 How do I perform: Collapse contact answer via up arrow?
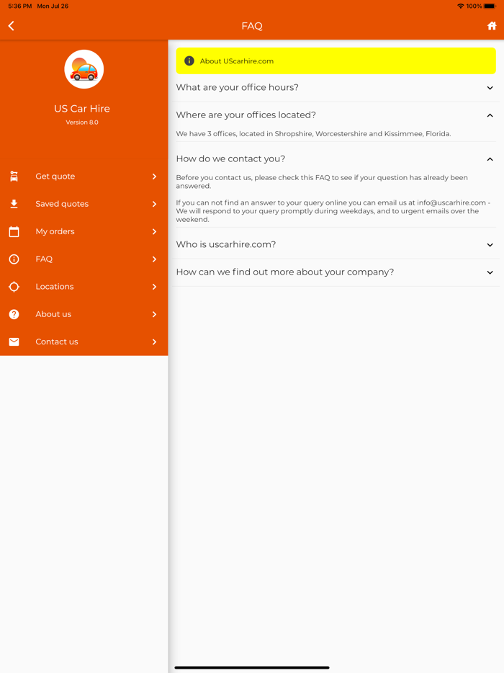point(490,159)
